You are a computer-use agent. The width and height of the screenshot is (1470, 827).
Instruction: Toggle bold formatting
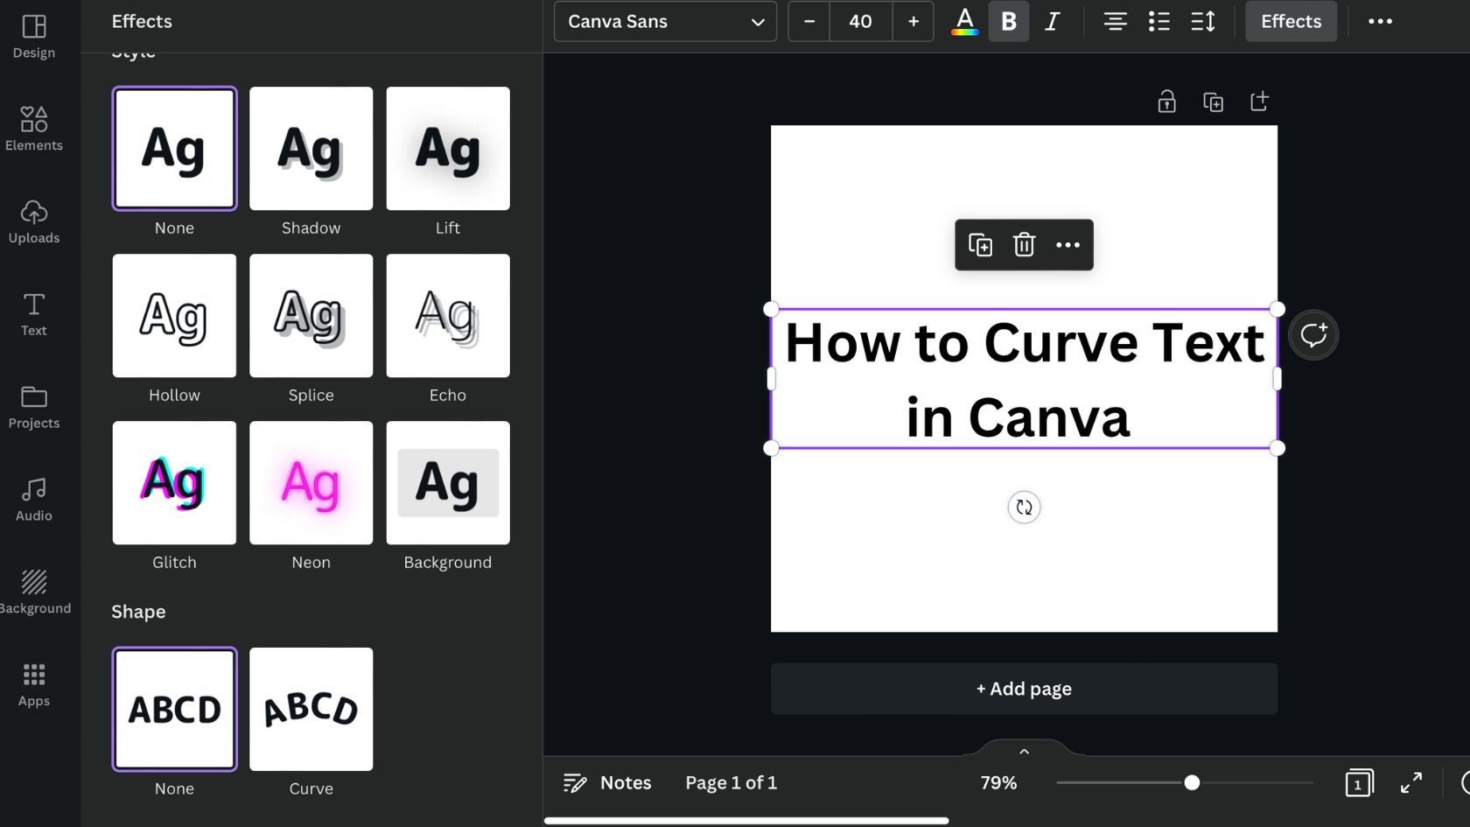point(1008,21)
